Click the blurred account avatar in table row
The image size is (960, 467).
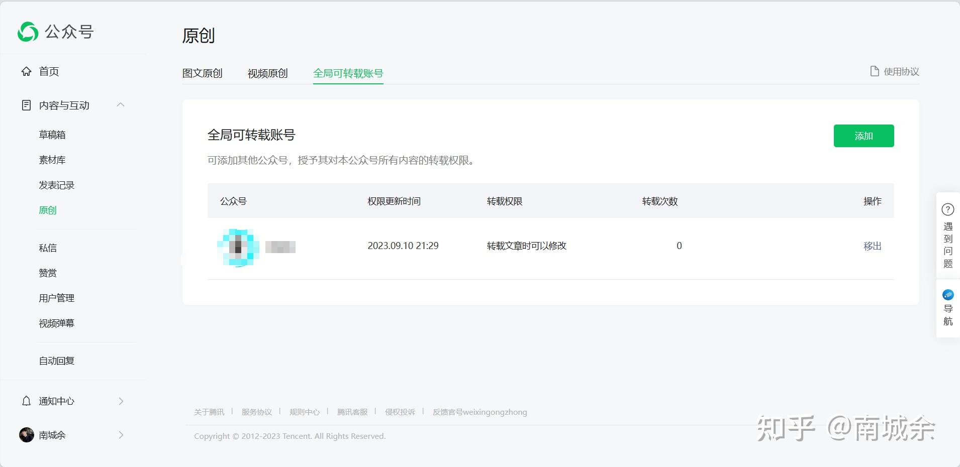(x=238, y=247)
